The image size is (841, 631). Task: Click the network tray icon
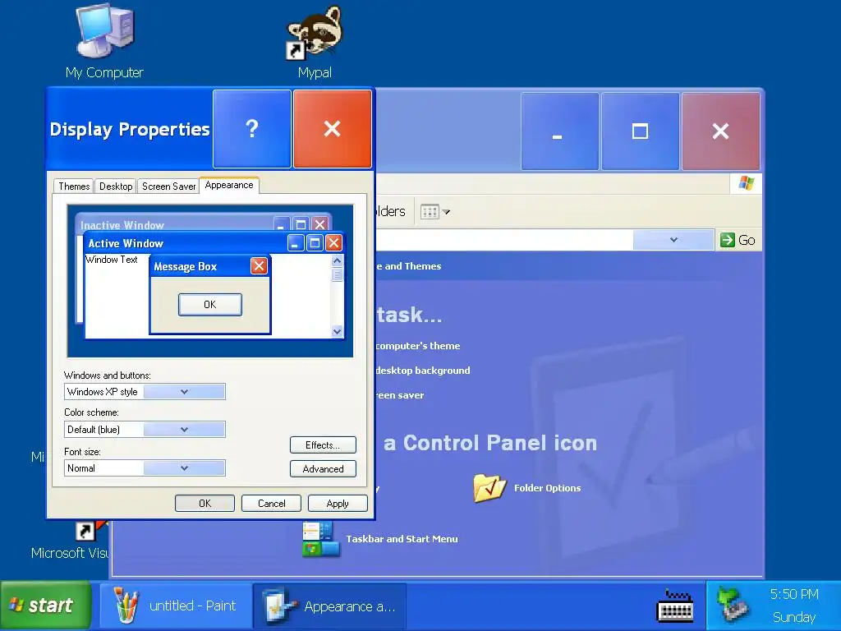pos(731,606)
